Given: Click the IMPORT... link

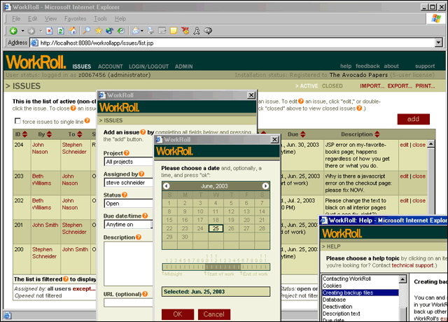Looking at the screenshot, I should (372, 86).
